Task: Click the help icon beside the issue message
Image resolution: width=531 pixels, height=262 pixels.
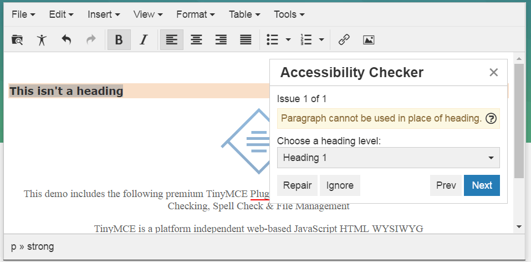Action: (491, 118)
